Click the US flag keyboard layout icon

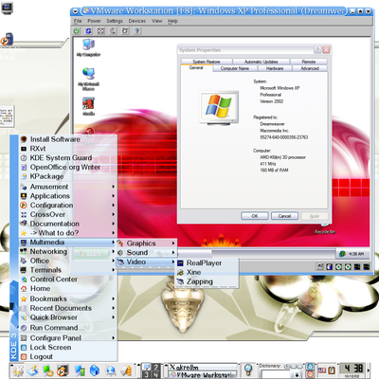tap(322, 370)
